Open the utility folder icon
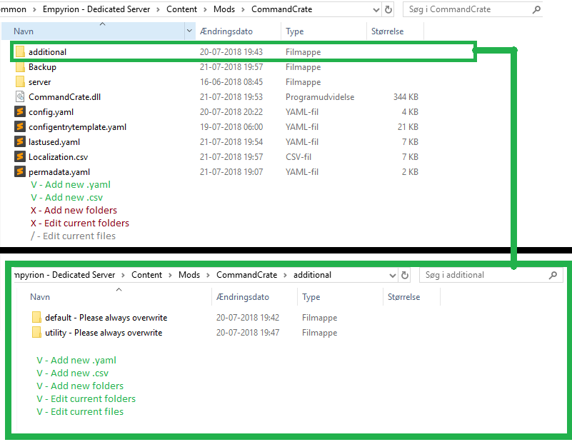This screenshot has width=572, height=442. pos(36,333)
